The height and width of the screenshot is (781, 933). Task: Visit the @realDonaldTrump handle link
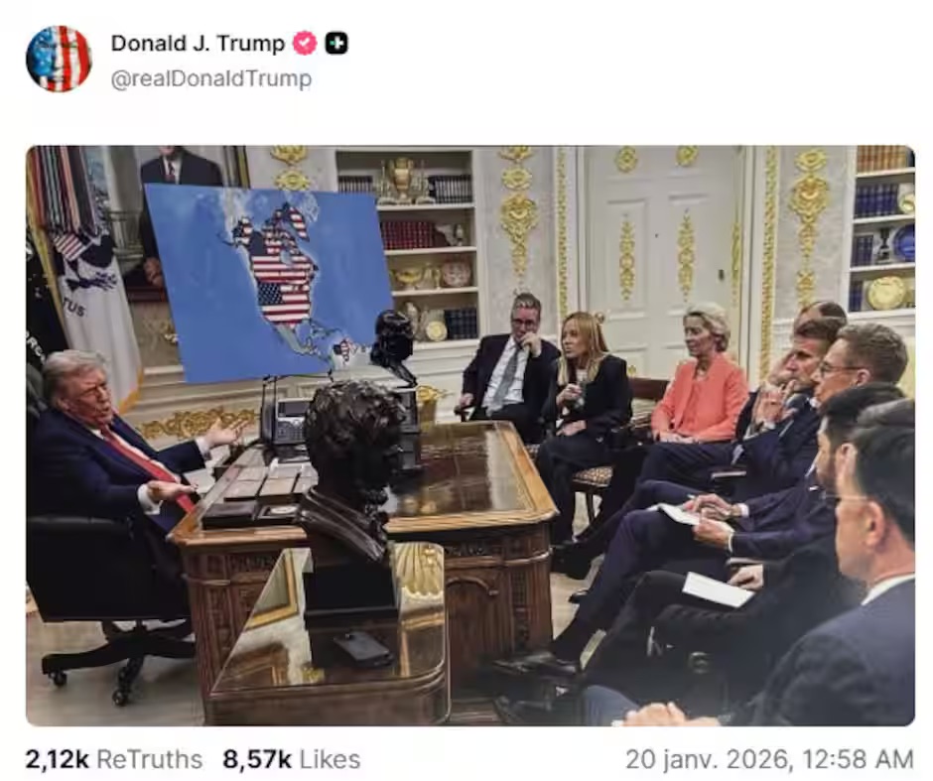click(x=211, y=78)
